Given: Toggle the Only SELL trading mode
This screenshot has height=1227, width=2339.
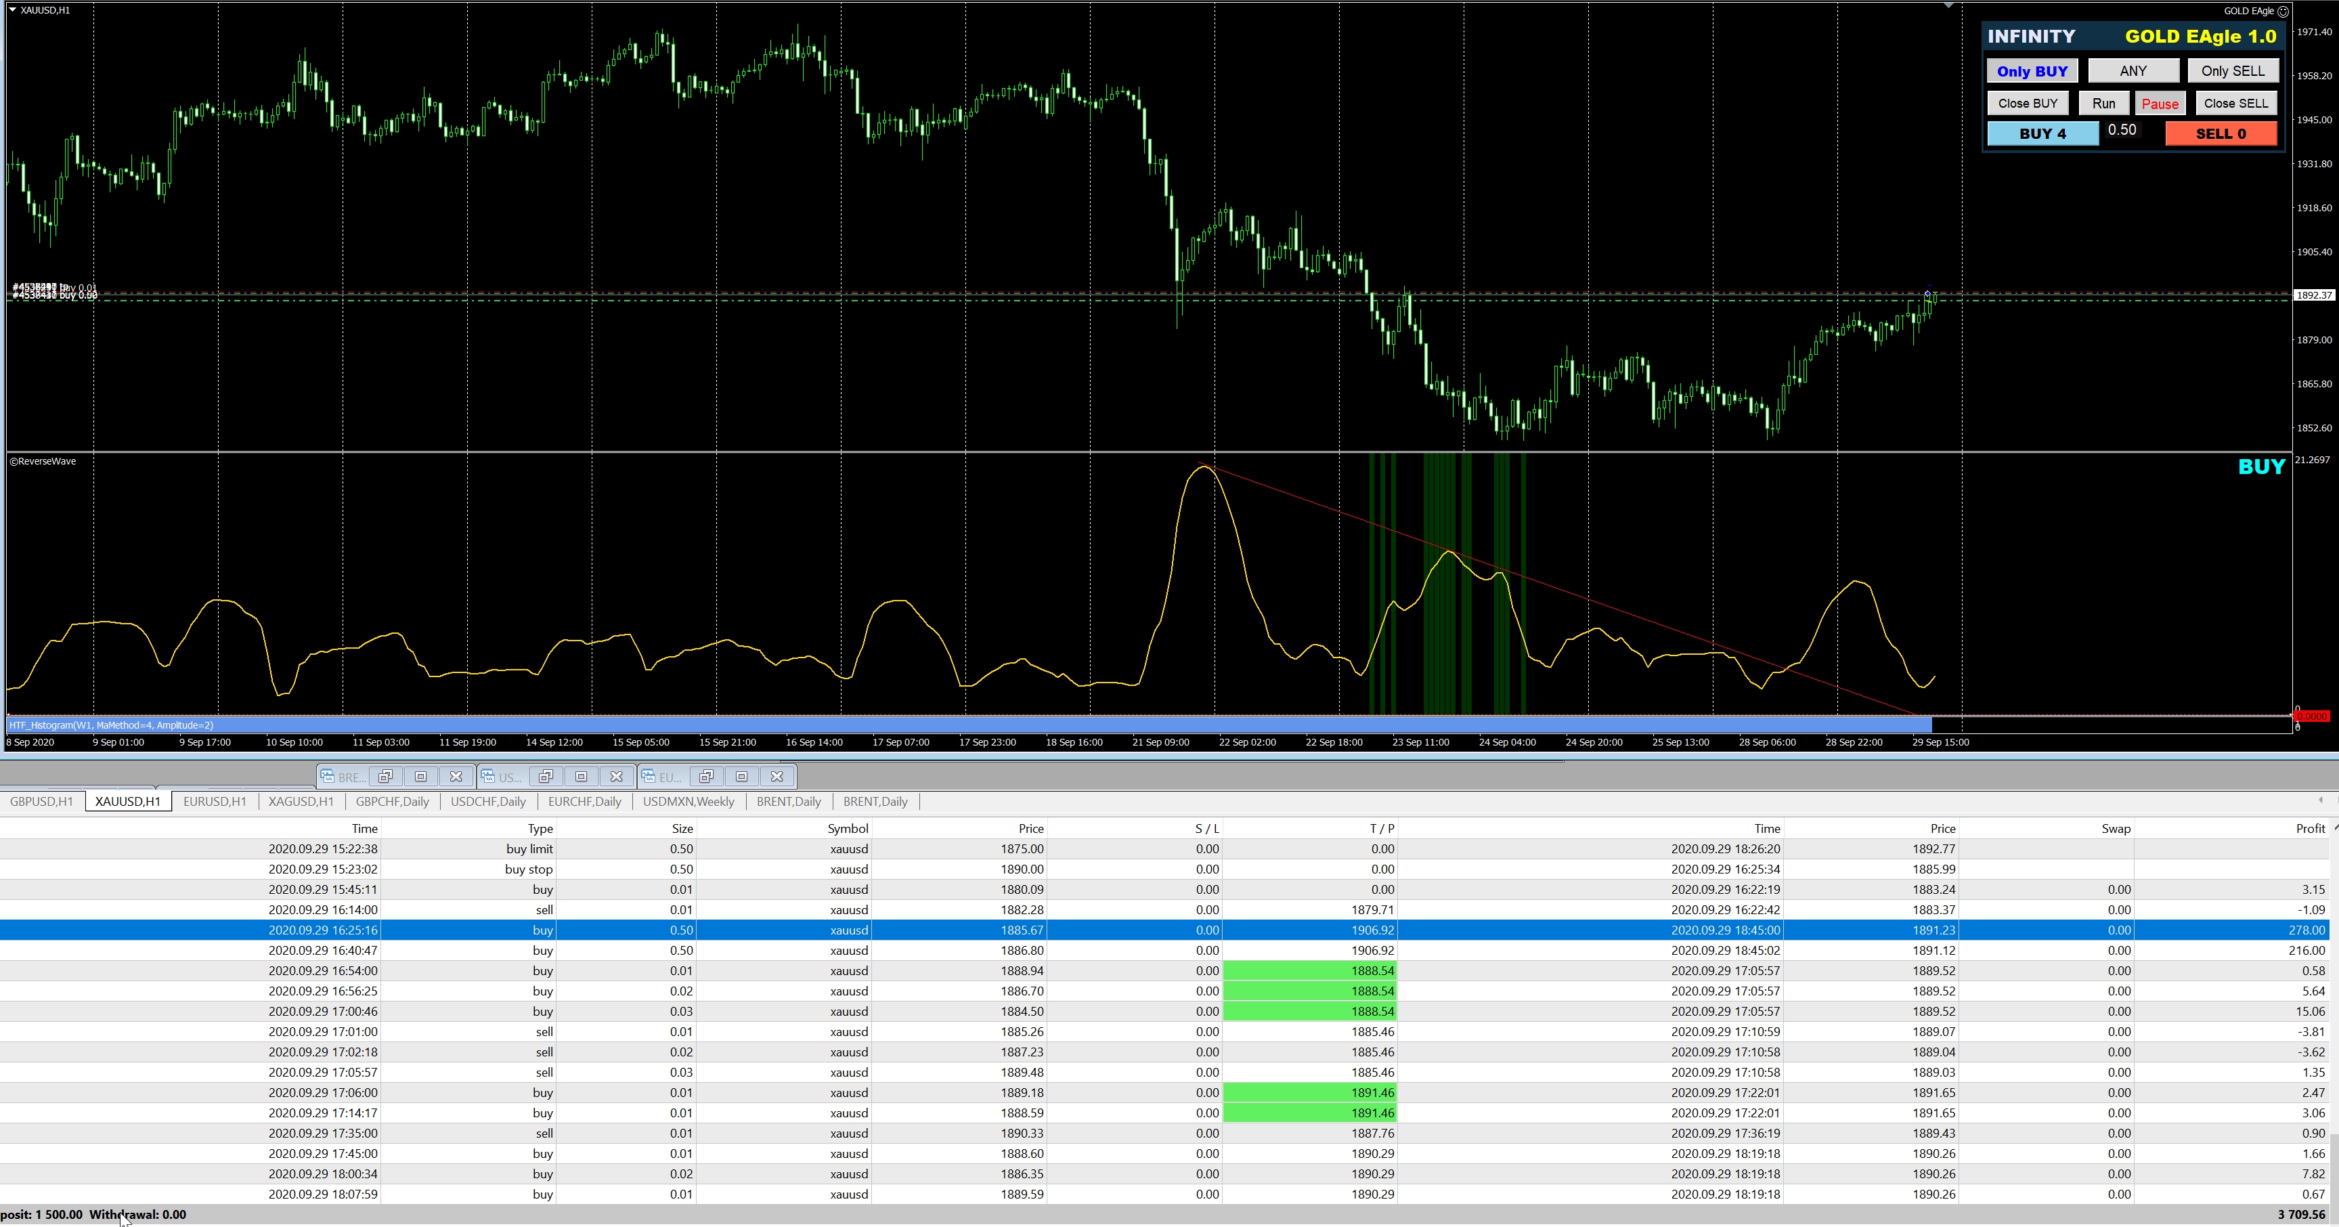Looking at the screenshot, I should [2233, 71].
